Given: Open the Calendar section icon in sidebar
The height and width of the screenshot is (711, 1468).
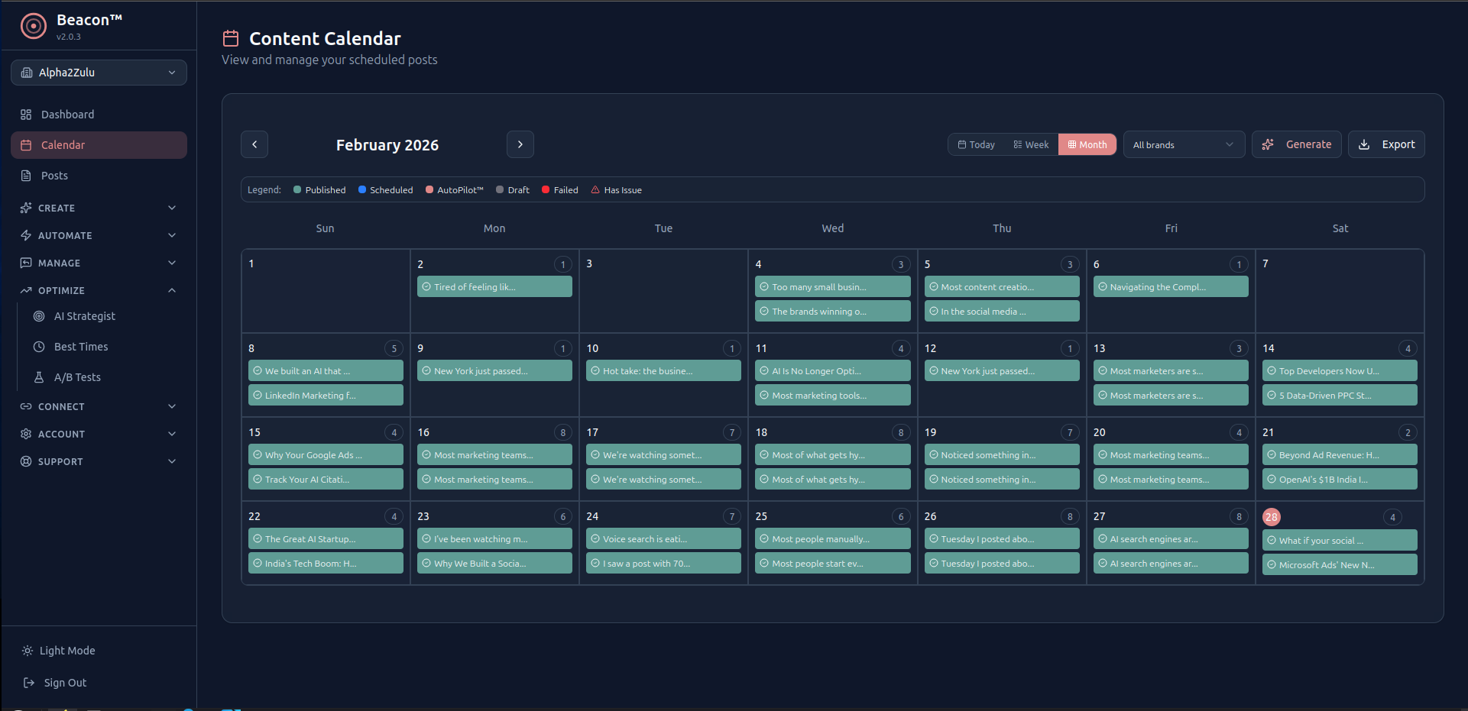Looking at the screenshot, I should point(26,144).
